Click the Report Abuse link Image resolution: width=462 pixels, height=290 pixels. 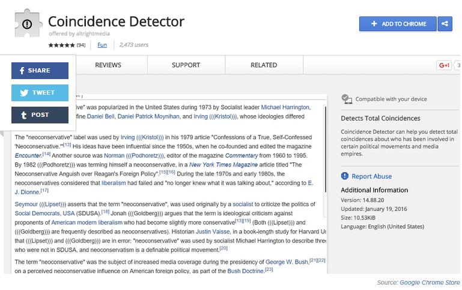pyautogui.click(x=371, y=176)
